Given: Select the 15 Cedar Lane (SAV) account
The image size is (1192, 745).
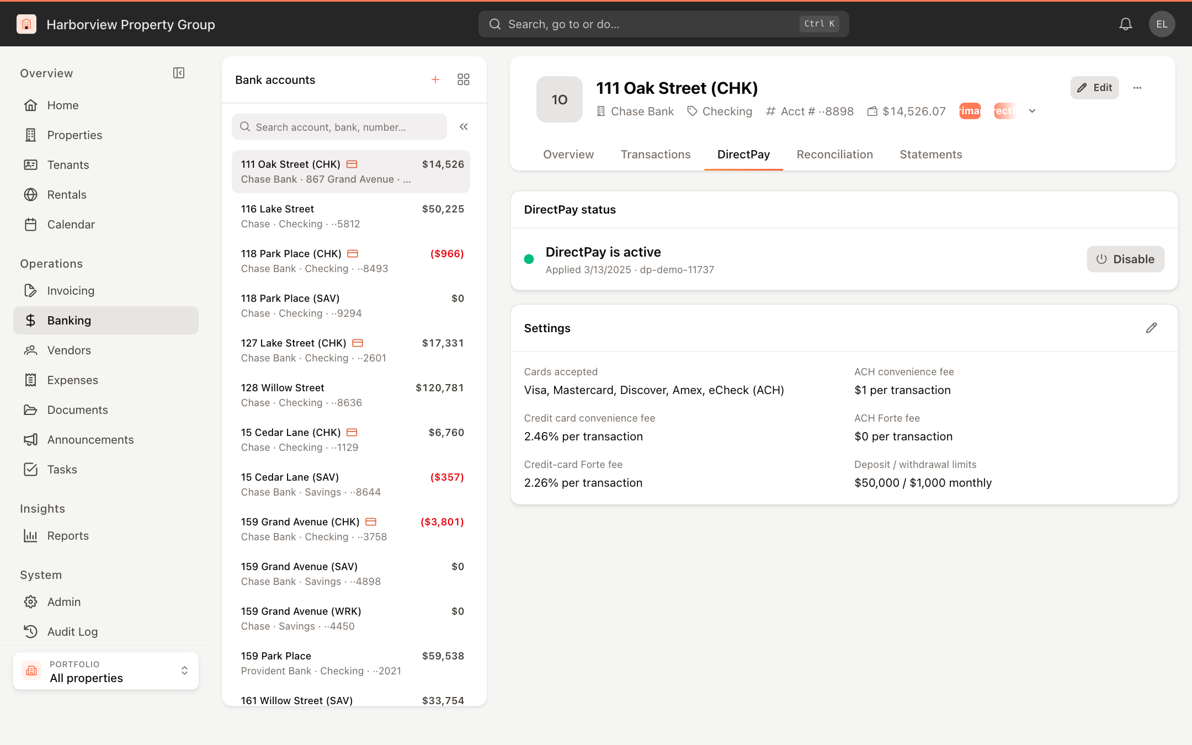Looking at the screenshot, I should click(x=351, y=485).
